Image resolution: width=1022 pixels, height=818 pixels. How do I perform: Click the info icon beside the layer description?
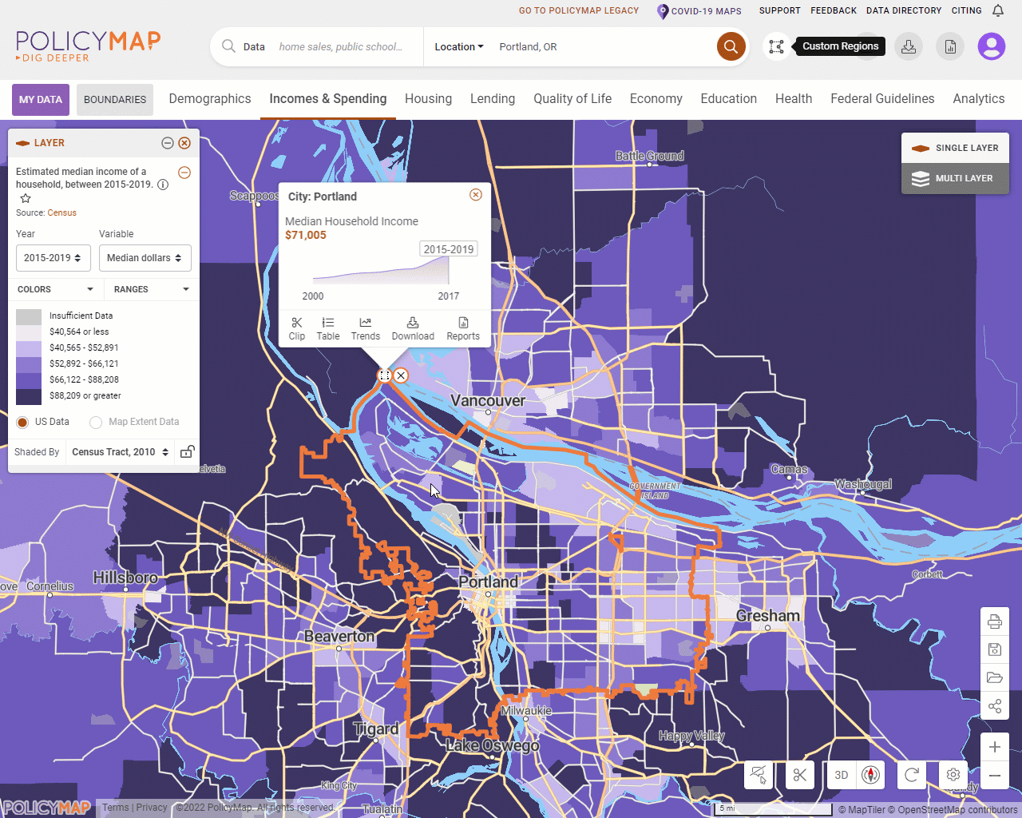click(x=163, y=185)
